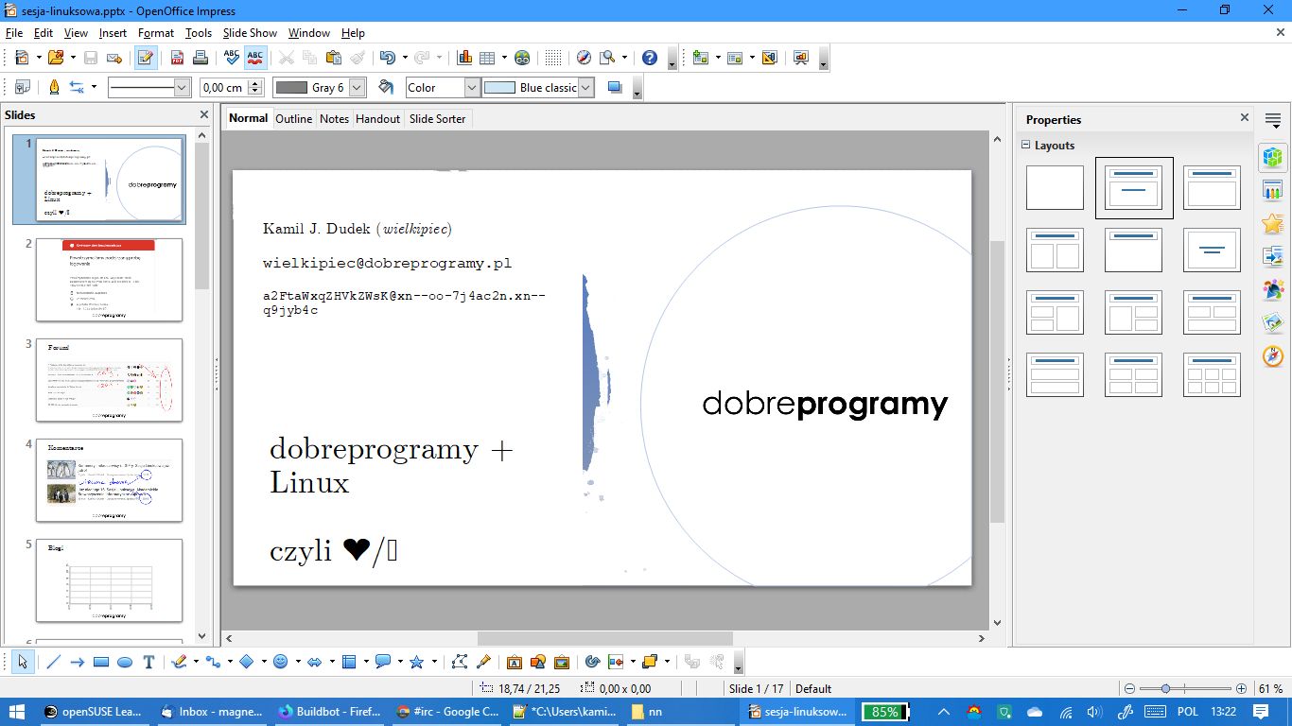Expand the Block Arrows dropdown arrow

(332, 662)
